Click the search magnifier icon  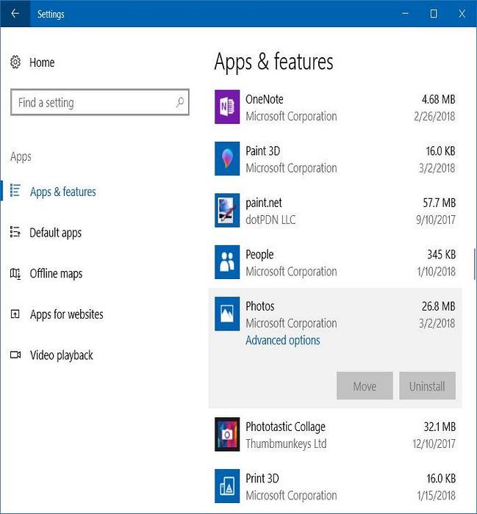click(179, 103)
